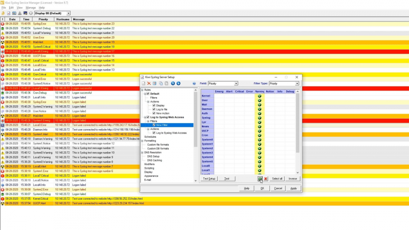Click the Inverse button
This screenshot has width=409, height=230.
click(x=292, y=178)
